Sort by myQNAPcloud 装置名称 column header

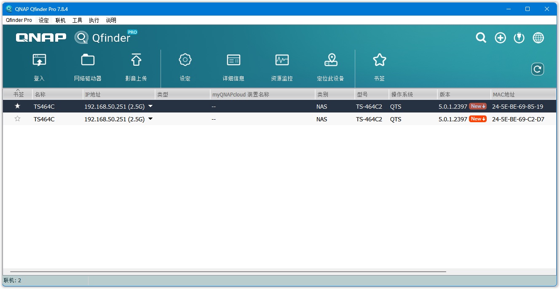point(263,94)
